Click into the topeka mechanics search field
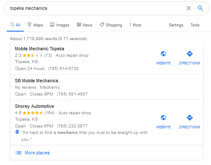 (97, 8)
